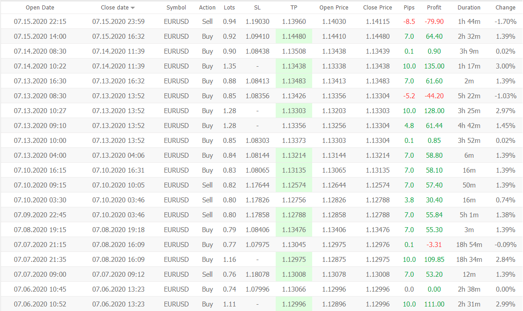Select open date 07.10.2020 16:15
Image resolution: width=523 pixels, height=311 pixels.
click(40, 170)
